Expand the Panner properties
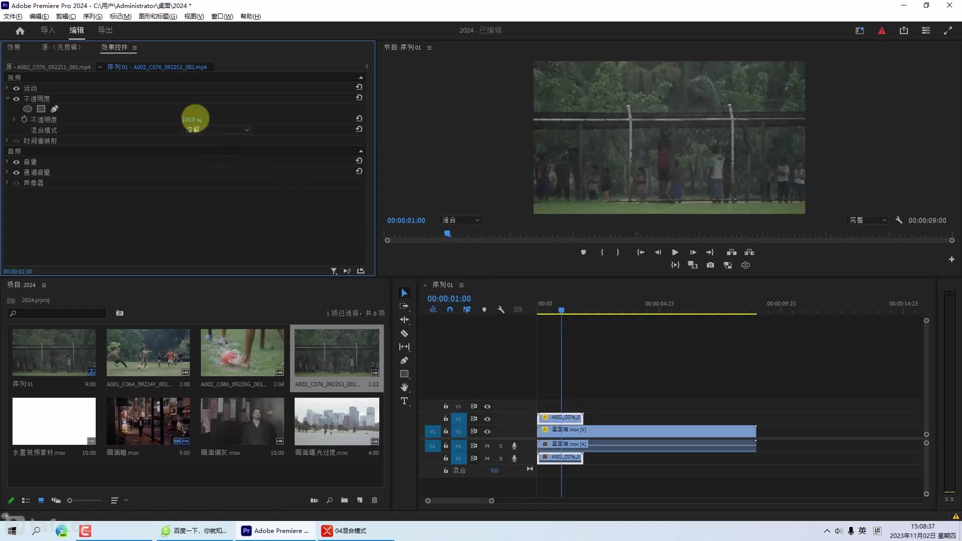This screenshot has width=962, height=541. 7,182
